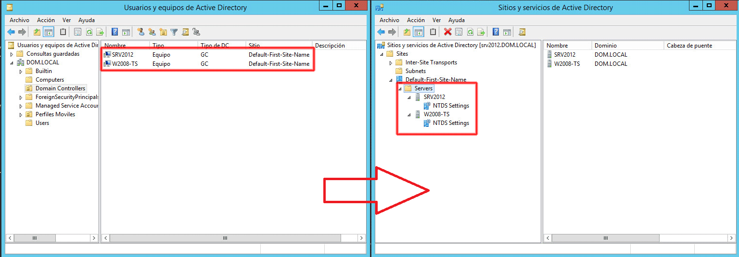Sort by the Cabeza de puente column
Screen dimensions: 739x257
[x=689, y=46]
